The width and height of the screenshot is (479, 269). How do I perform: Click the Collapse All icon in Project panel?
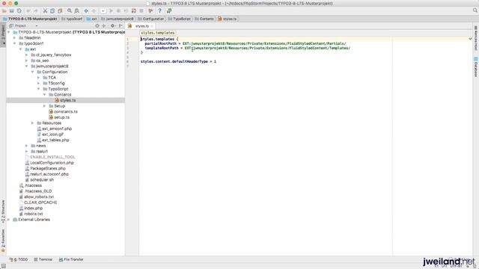(104, 26)
